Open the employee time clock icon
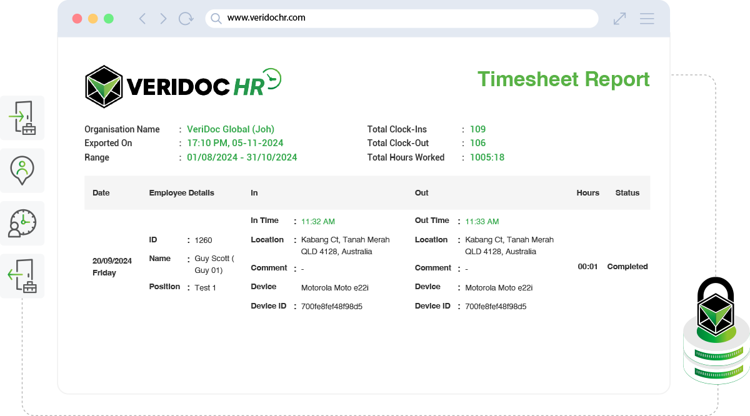 (22, 223)
